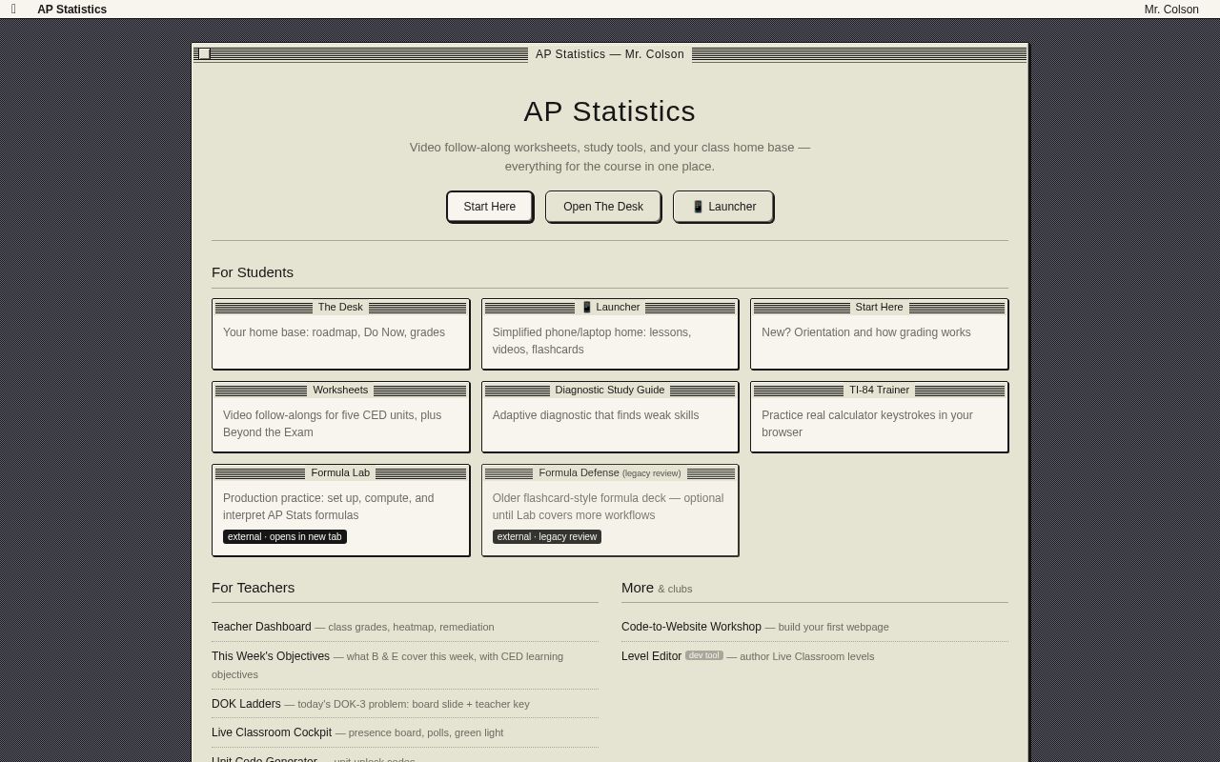
Task: Click the AP Statistics menu bar item
Action: pos(72,10)
